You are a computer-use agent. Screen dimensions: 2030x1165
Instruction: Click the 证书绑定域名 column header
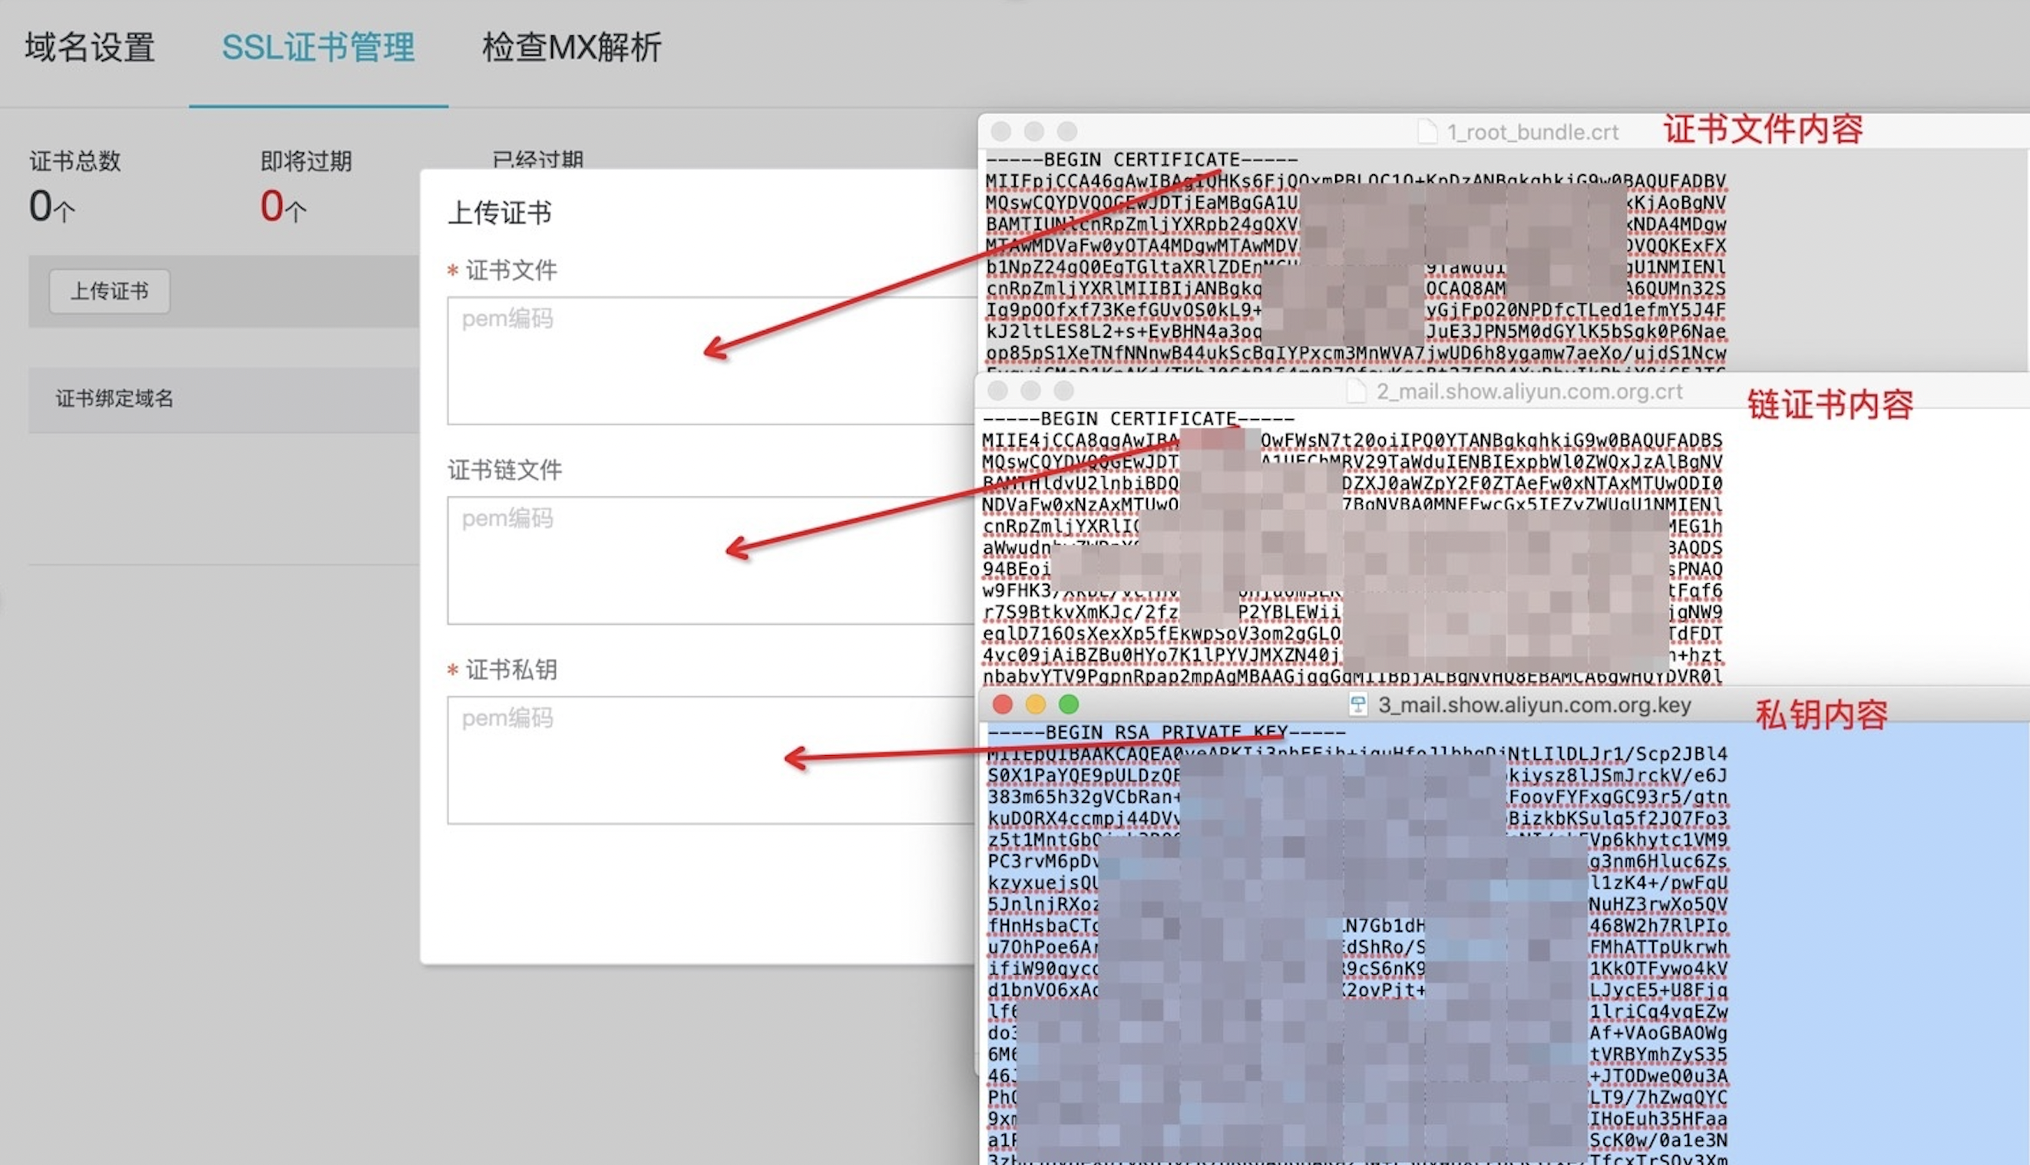(114, 398)
